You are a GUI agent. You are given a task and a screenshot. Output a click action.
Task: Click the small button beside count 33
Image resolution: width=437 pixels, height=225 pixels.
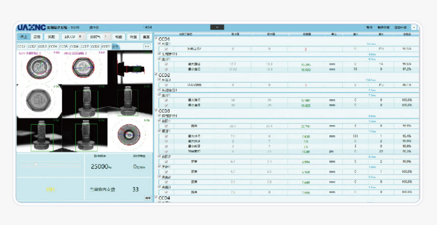[147, 198]
